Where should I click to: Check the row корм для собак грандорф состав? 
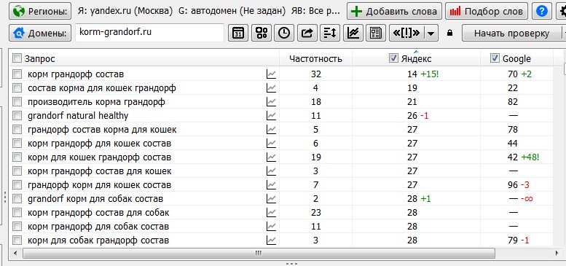coord(17,240)
